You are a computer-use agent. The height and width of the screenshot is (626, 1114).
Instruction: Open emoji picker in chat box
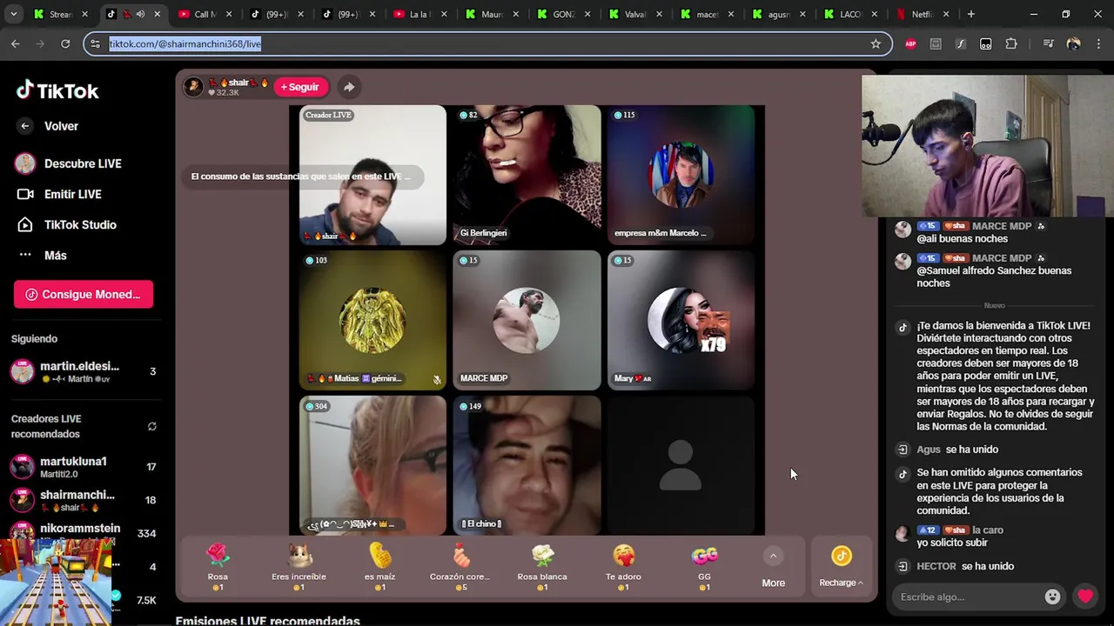point(1052,596)
